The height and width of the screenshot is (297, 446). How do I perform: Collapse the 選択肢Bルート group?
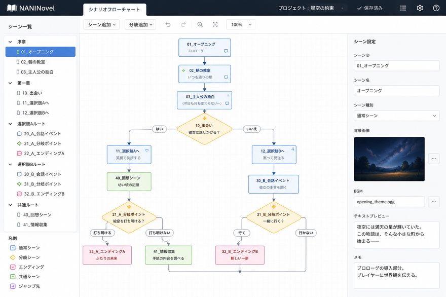click(x=10, y=164)
